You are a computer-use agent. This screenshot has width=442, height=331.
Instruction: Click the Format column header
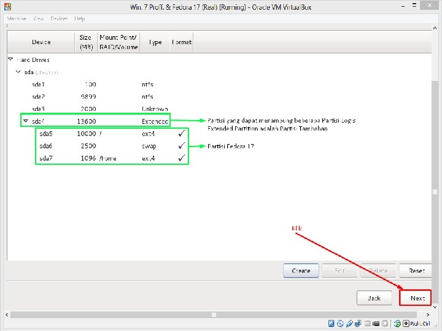click(182, 42)
